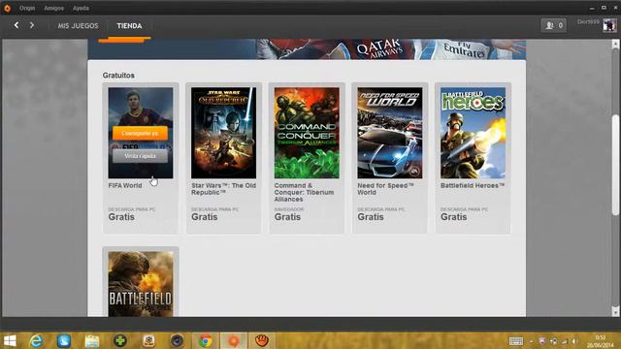
Task: Click Gratis price under FIFA World
Action: tap(121, 217)
